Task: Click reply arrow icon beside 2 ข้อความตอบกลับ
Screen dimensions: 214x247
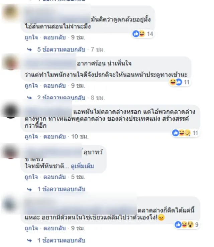Action: [29, 98]
